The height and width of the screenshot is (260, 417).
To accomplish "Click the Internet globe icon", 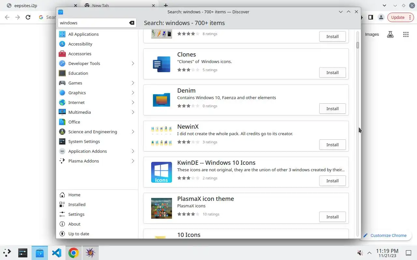I will pyautogui.click(x=62, y=102).
